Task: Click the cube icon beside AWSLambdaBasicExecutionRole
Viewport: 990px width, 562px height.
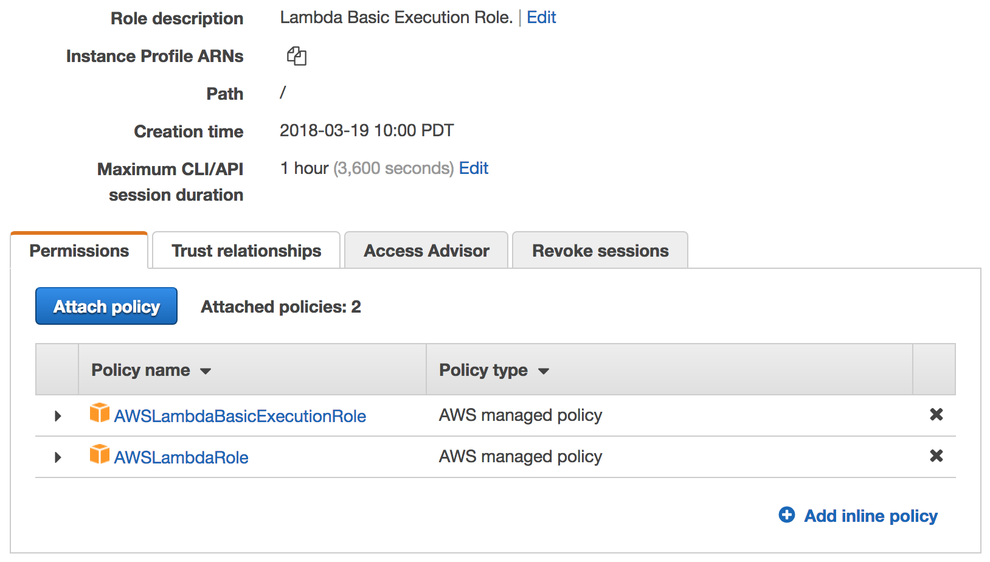Action: click(99, 415)
